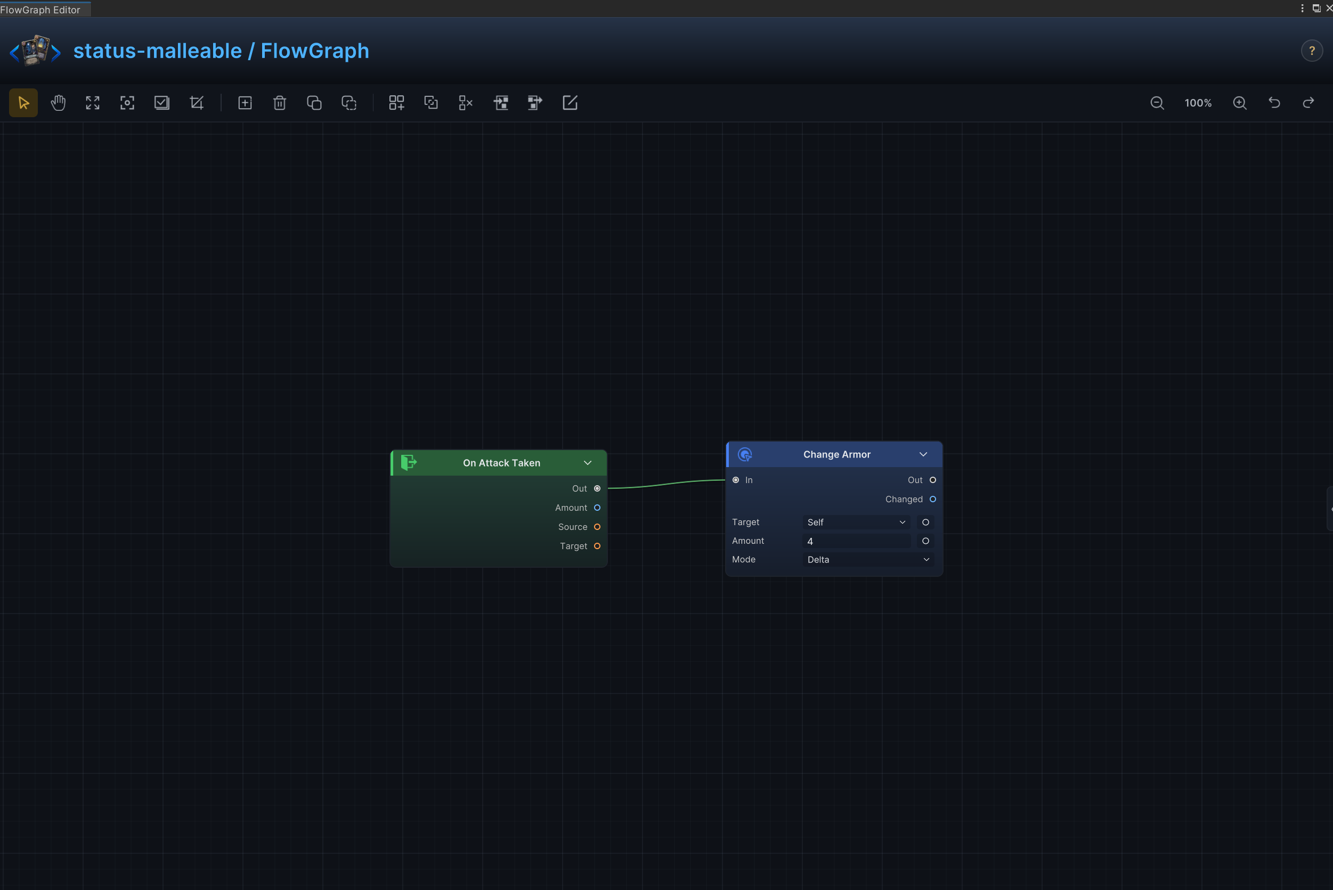Open the Target Self dropdown
1333x890 pixels.
click(856, 522)
